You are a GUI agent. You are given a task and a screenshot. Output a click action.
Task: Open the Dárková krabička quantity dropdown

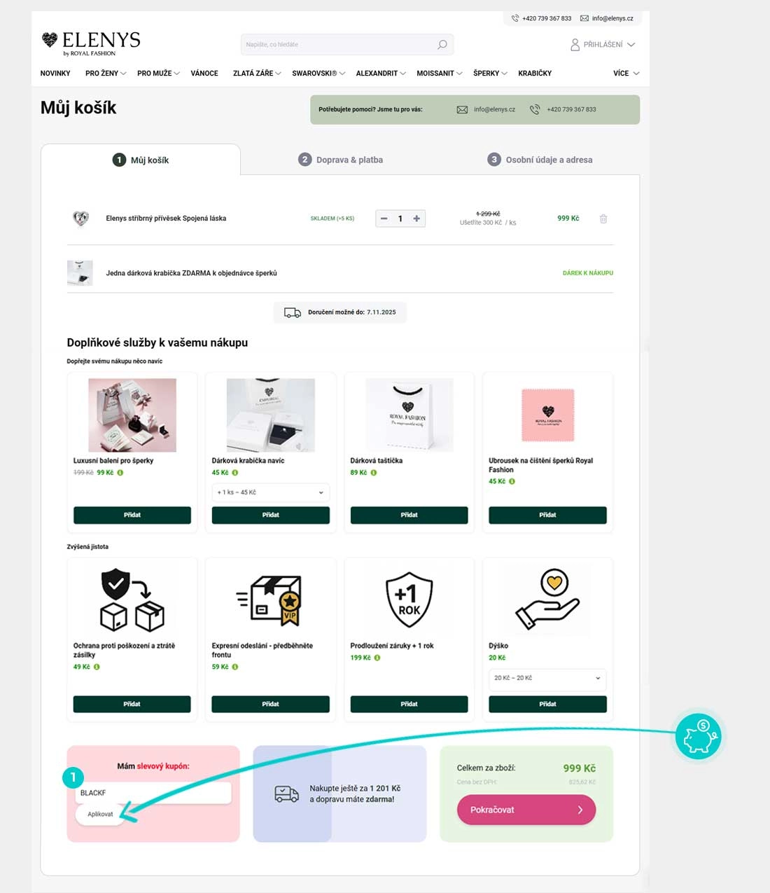pos(270,492)
